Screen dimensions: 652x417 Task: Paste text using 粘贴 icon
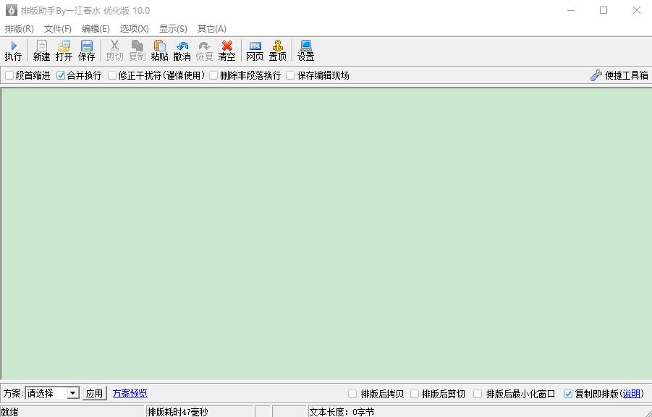158,49
